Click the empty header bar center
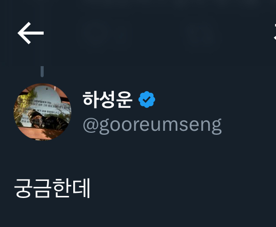Image resolution: width=276 pixels, height=227 pixels. tap(150, 33)
